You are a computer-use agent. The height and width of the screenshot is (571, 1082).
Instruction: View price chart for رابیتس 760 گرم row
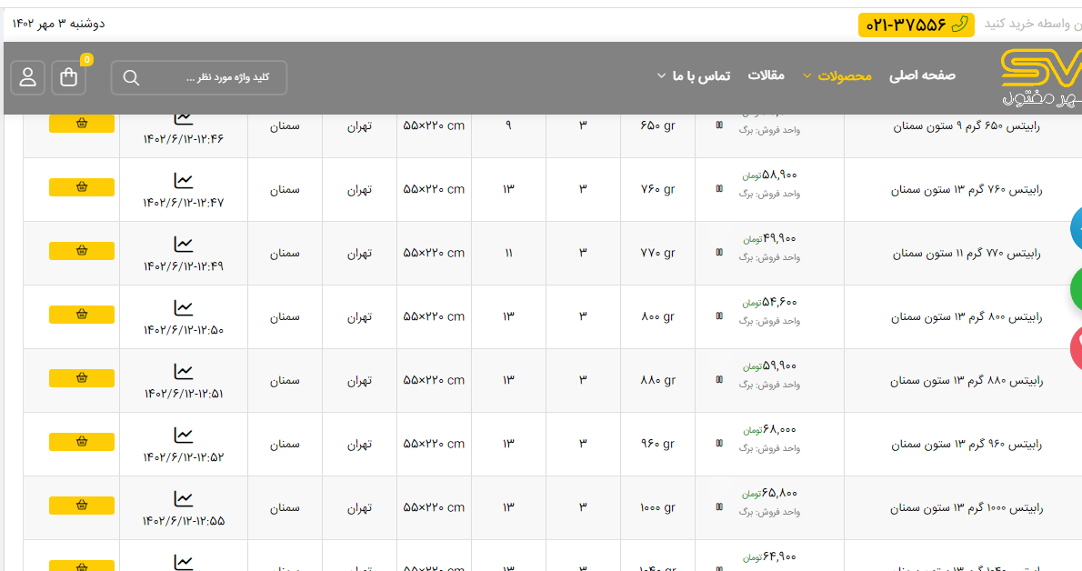[184, 181]
